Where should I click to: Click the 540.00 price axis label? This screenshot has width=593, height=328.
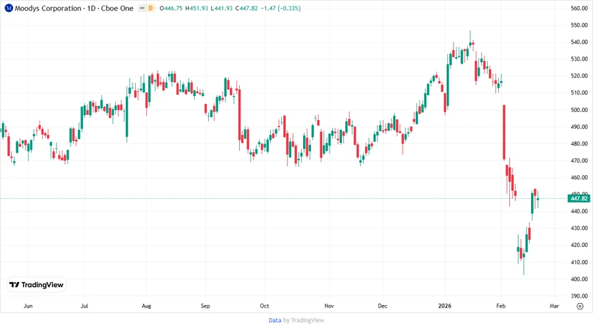(x=579, y=42)
